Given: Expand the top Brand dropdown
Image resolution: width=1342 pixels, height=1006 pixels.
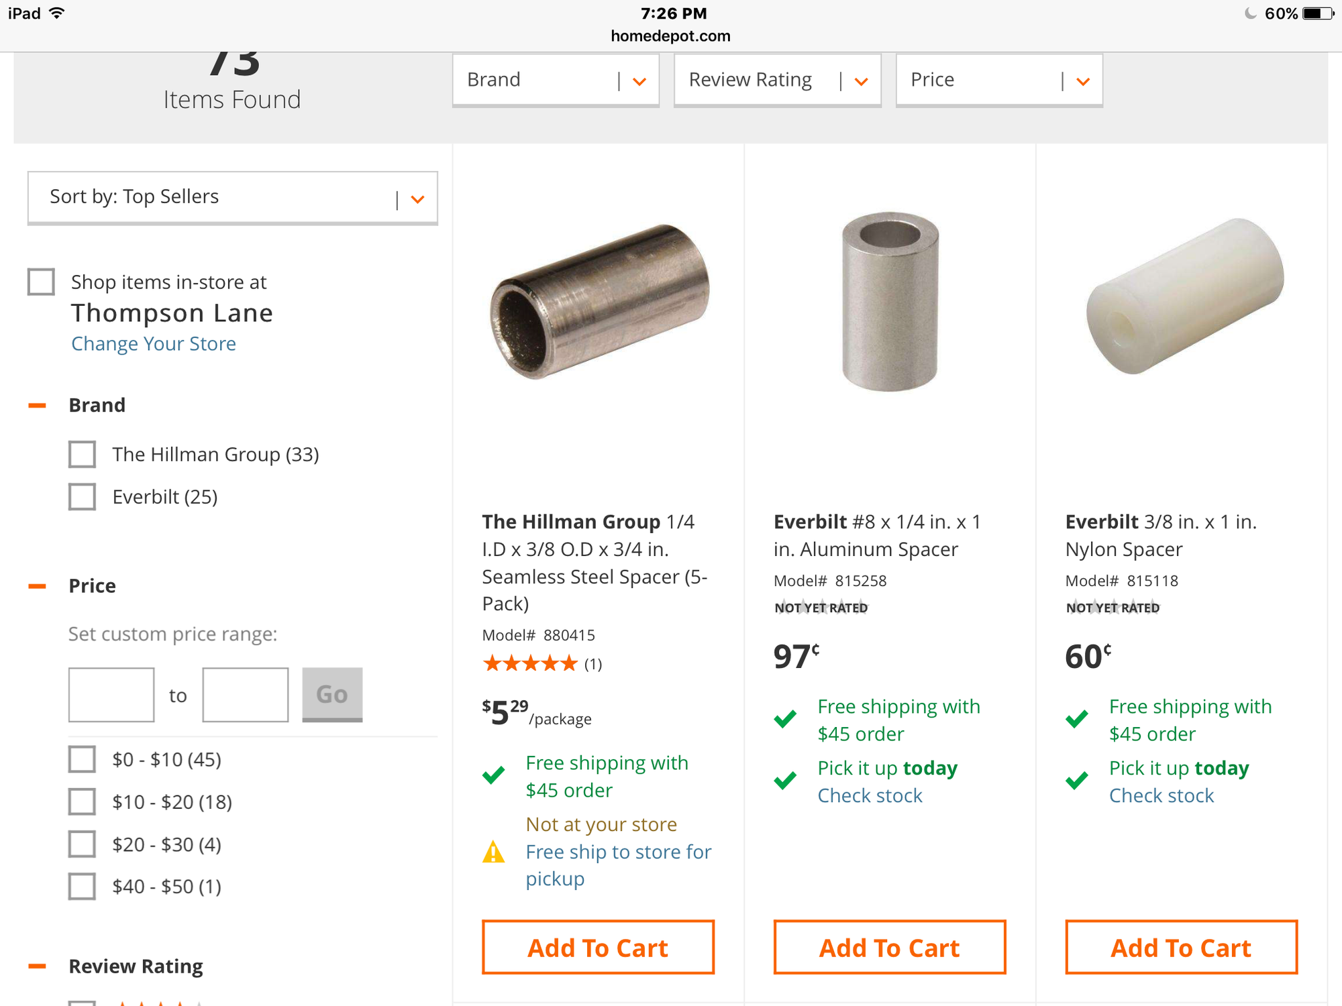Looking at the screenshot, I should 556,80.
